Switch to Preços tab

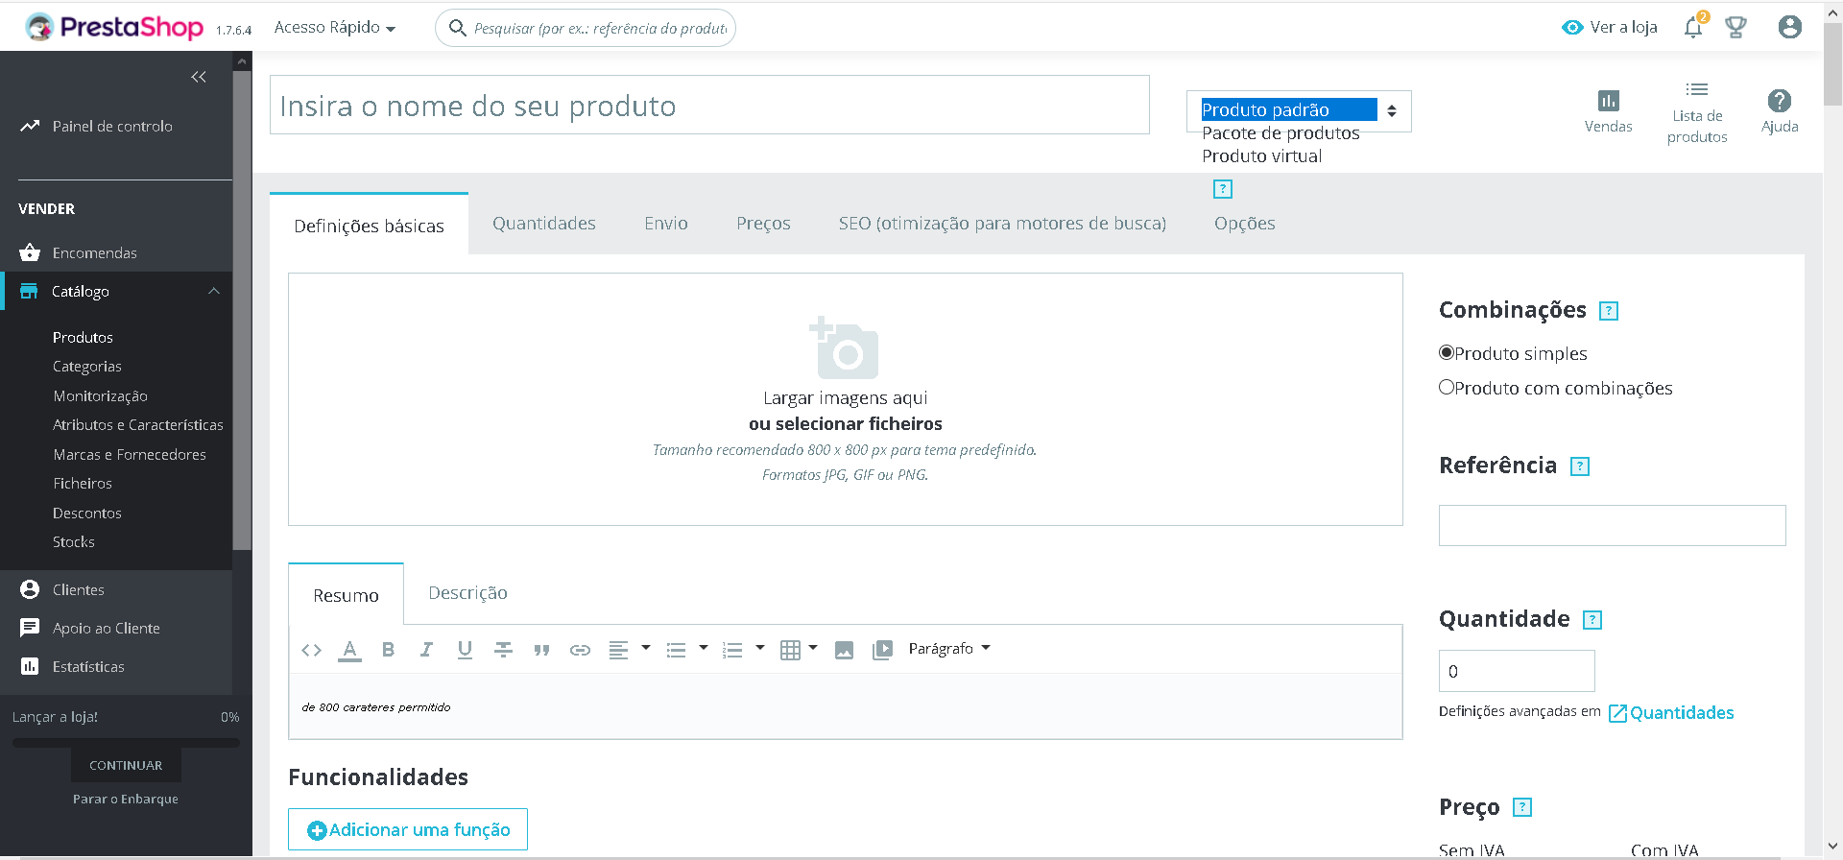[x=763, y=224]
